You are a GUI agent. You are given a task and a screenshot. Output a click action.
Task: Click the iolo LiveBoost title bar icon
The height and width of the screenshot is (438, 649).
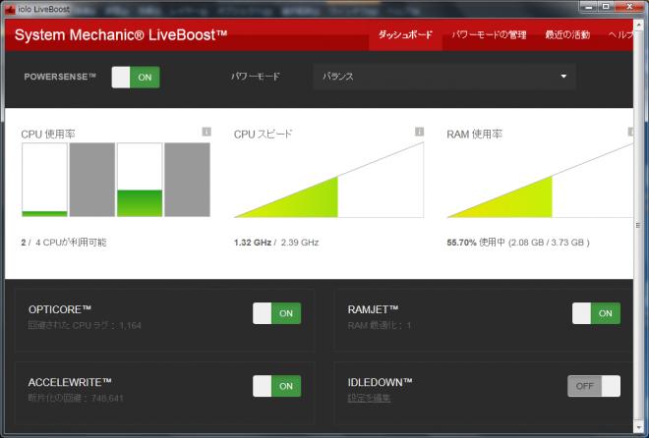pos(10,9)
